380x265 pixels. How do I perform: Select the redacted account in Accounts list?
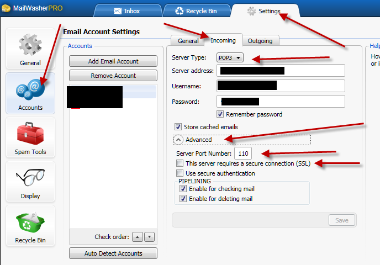click(113, 92)
